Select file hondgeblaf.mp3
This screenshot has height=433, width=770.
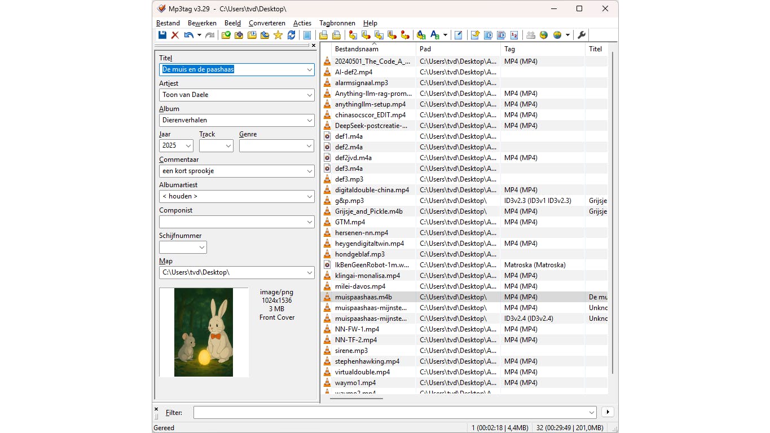pos(360,254)
